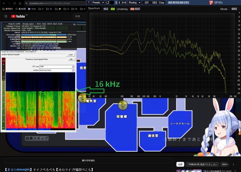Click the Voxengo SPAN logo
The image size is (241, 172).
[x=216, y=3]
